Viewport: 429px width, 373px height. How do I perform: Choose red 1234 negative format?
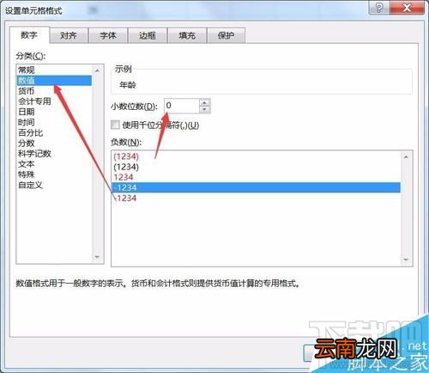coord(256,177)
